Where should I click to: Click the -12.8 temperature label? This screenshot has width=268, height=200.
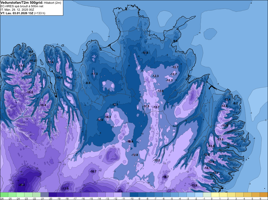135,155
